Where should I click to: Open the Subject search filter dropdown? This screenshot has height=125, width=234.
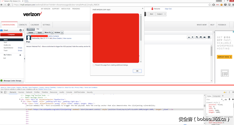tap(161, 14)
